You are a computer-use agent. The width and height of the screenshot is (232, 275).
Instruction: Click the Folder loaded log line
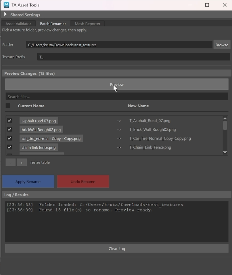(x=95, y=205)
